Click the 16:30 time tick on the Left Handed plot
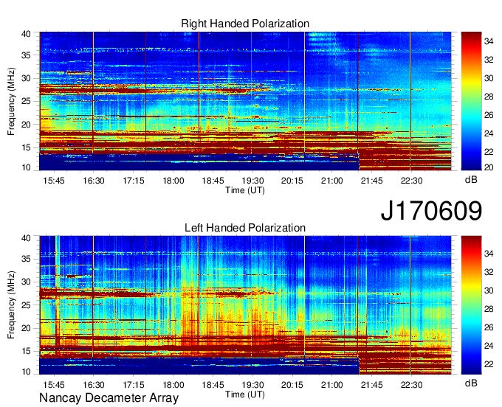 [x=94, y=385]
